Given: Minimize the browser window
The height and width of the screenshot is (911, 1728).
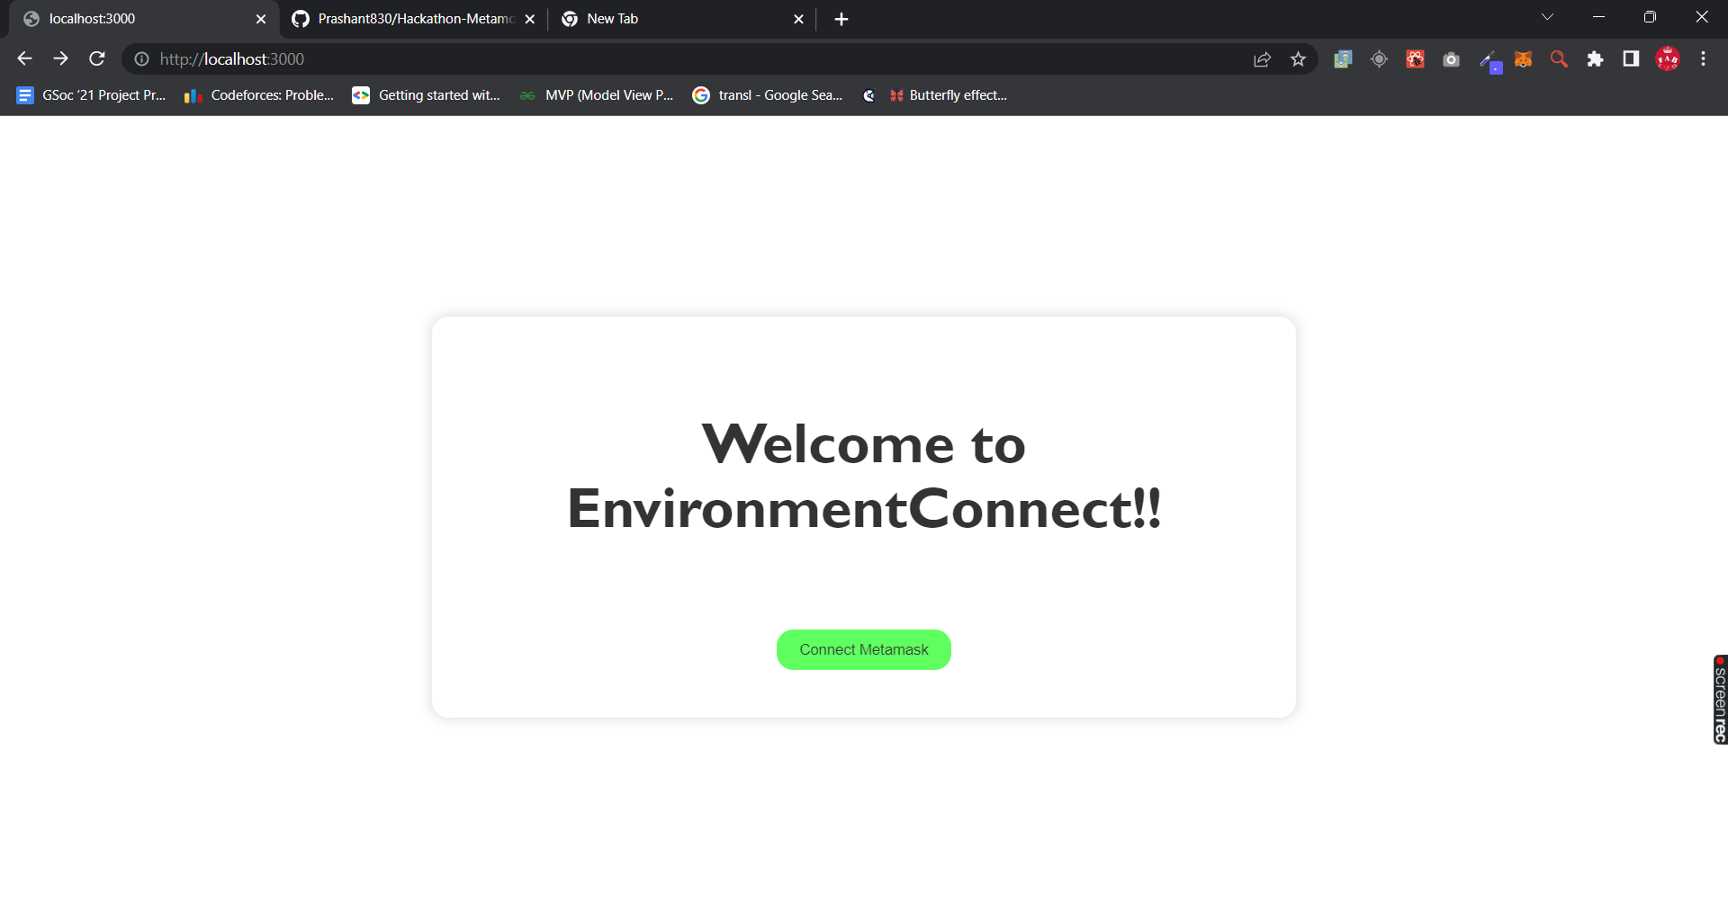Looking at the screenshot, I should tap(1598, 17).
